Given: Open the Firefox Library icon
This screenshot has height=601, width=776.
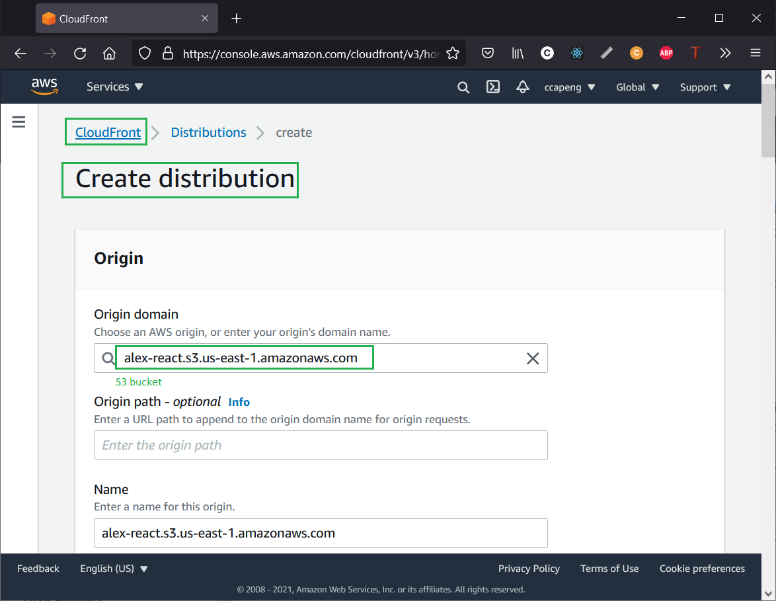Looking at the screenshot, I should (518, 53).
